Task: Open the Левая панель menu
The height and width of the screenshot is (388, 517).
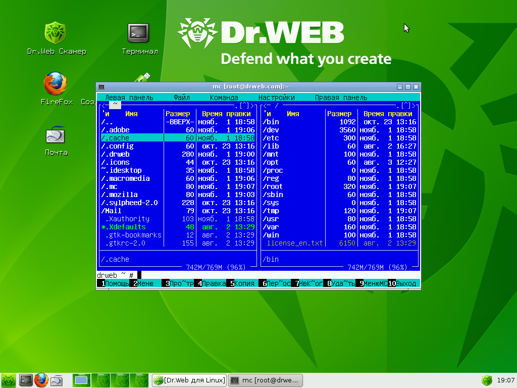Action: [129, 98]
